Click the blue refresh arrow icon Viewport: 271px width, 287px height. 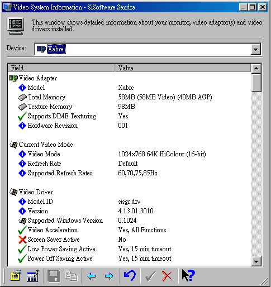click(x=130, y=275)
